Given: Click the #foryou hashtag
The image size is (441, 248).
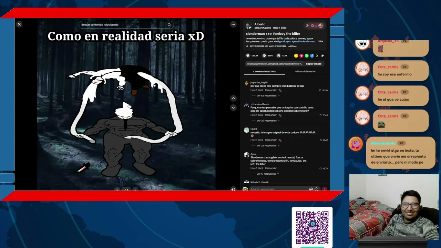Looking at the screenshot, I should pyautogui.click(x=287, y=41).
